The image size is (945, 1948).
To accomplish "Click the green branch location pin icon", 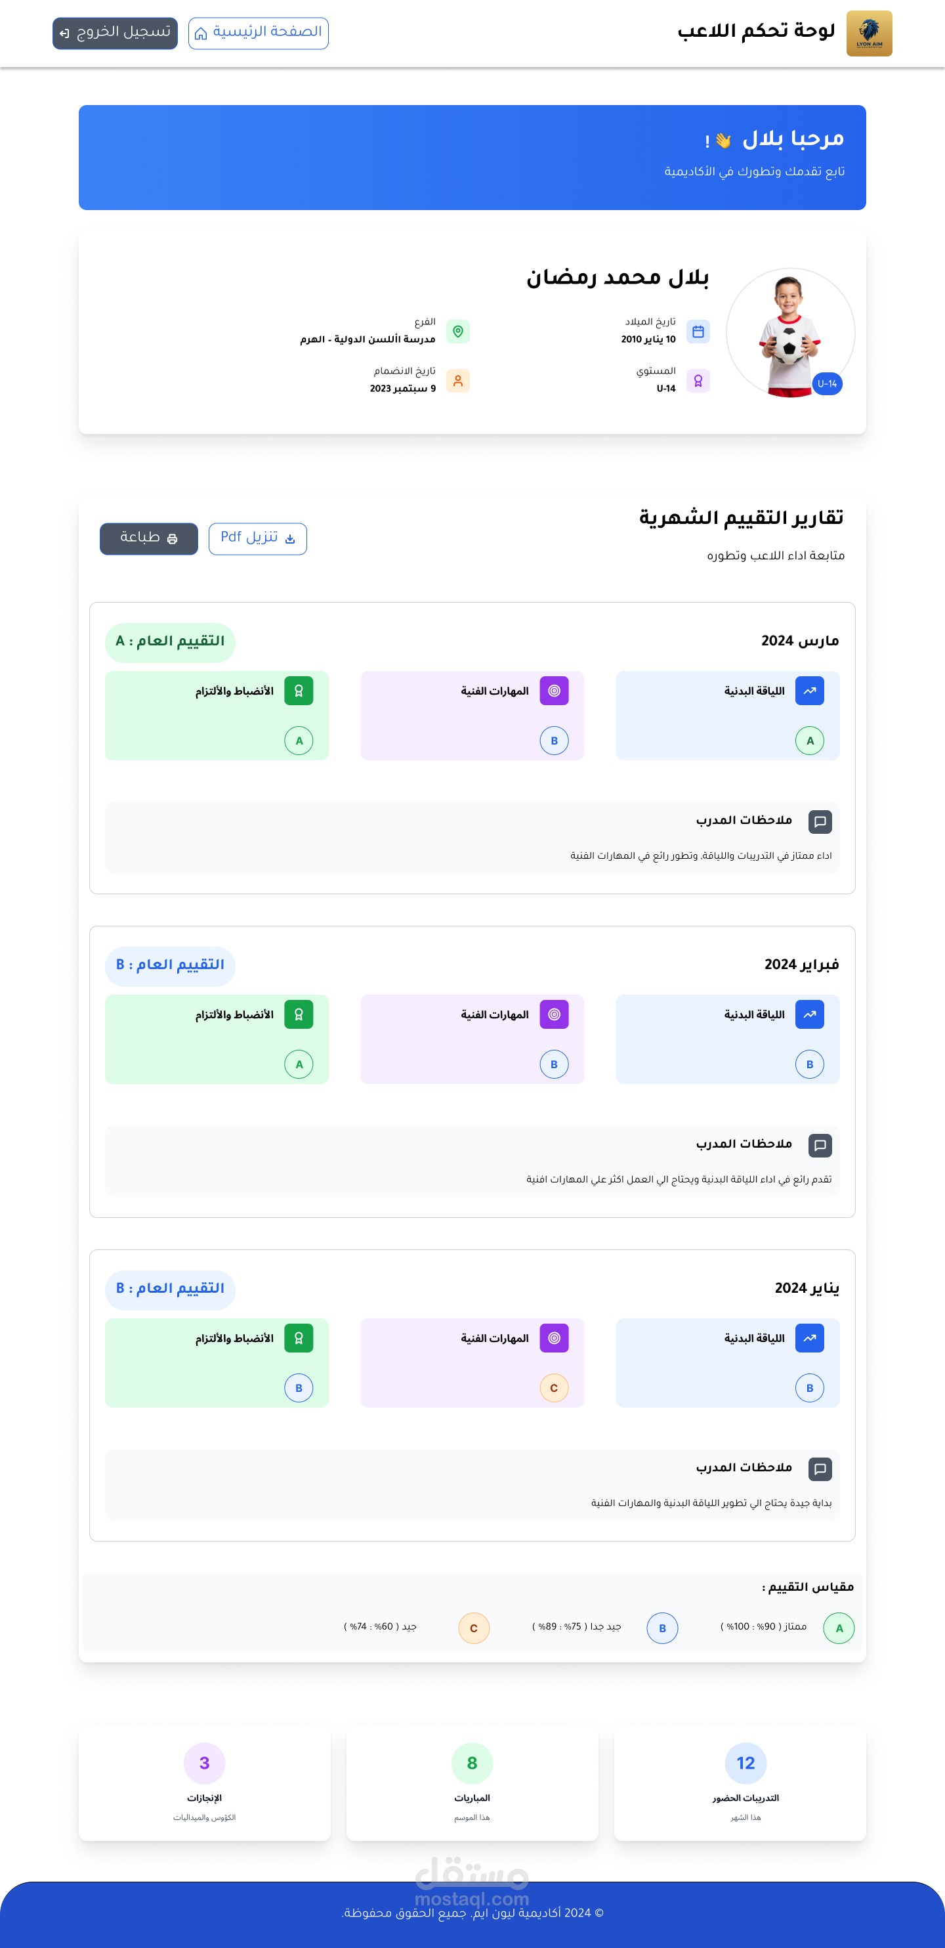I will (457, 331).
